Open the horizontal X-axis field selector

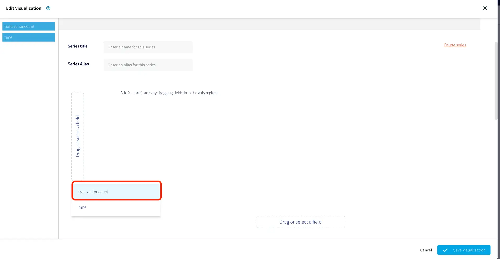click(x=300, y=222)
